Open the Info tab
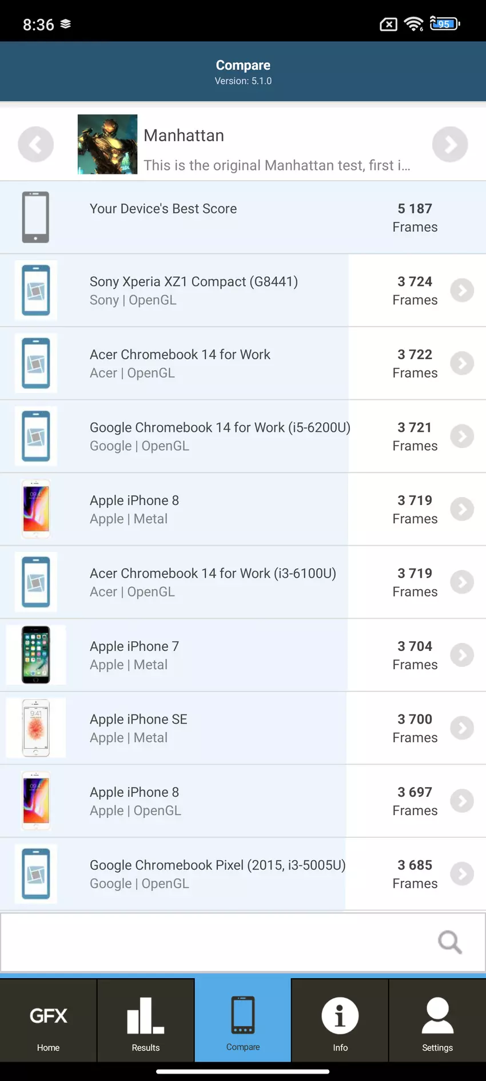Image resolution: width=486 pixels, height=1081 pixels. click(x=340, y=1021)
